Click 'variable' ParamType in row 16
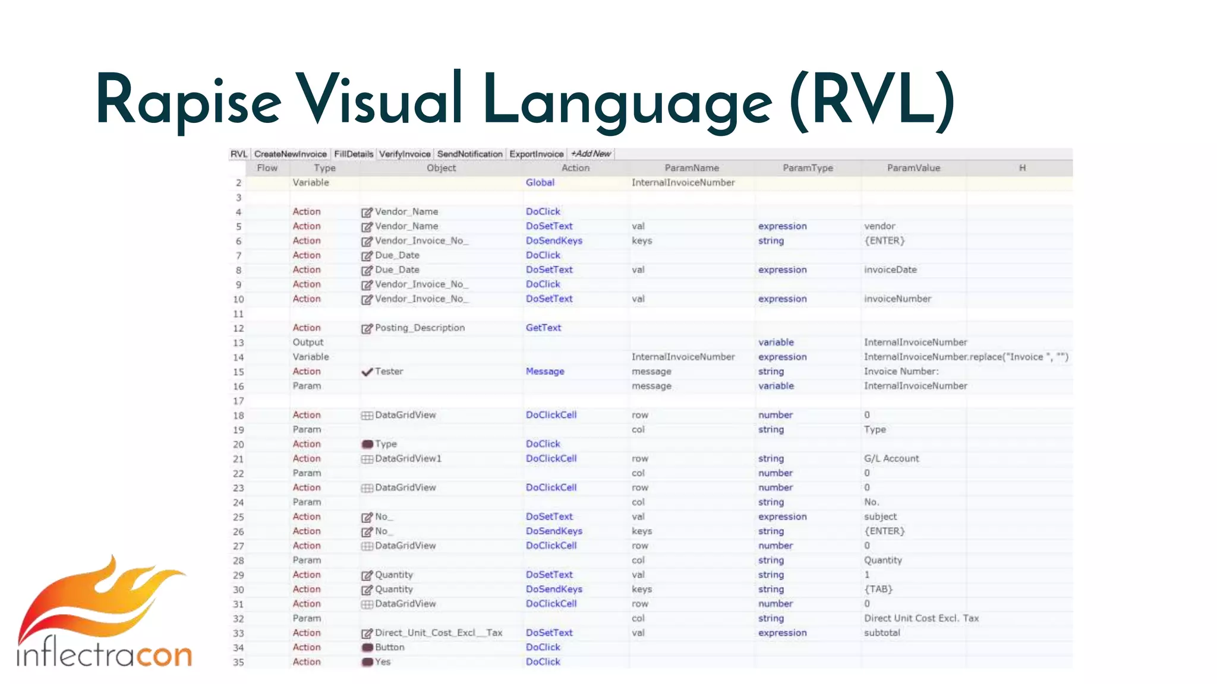Screen dimensions: 1217x684 click(775, 386)
